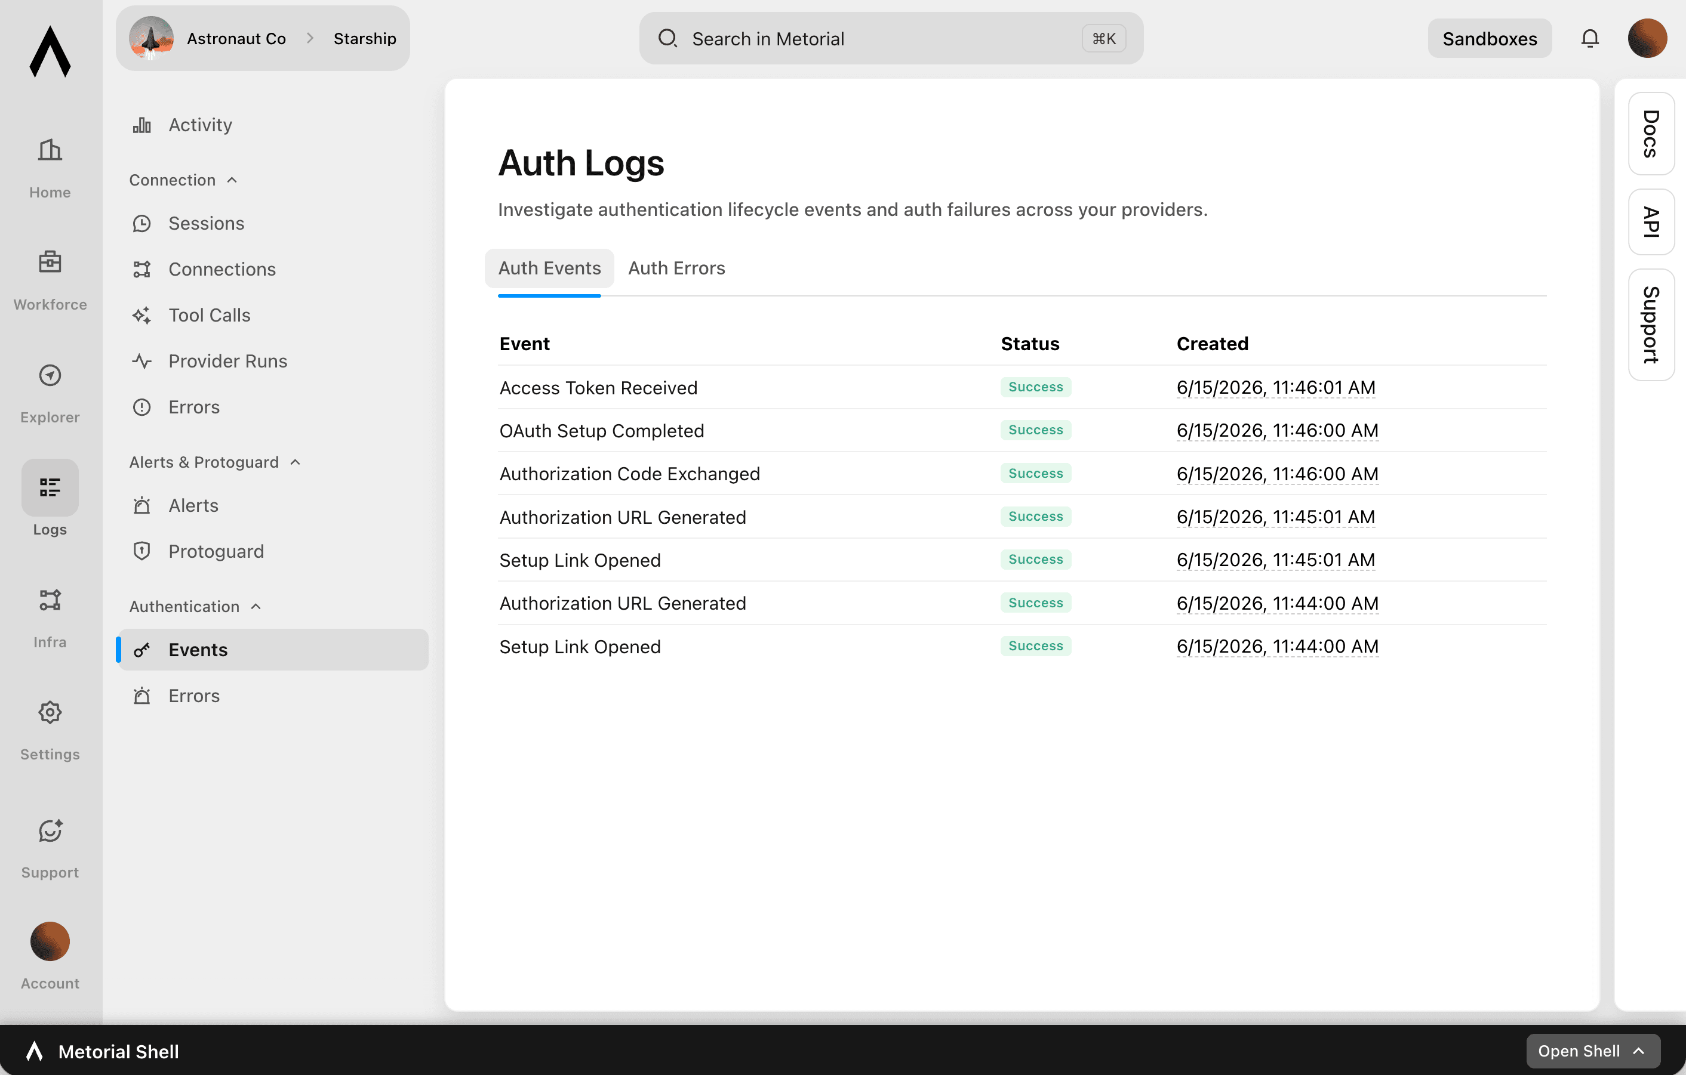Go to Tool Calls in sidebar
The image size is (1686, 1075).
273,316
